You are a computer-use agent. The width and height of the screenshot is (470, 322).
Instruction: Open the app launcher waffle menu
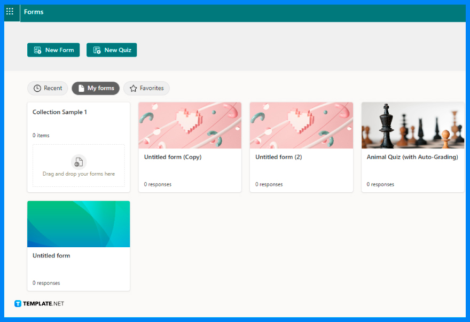pyautogui.click(x=9, y=12)
